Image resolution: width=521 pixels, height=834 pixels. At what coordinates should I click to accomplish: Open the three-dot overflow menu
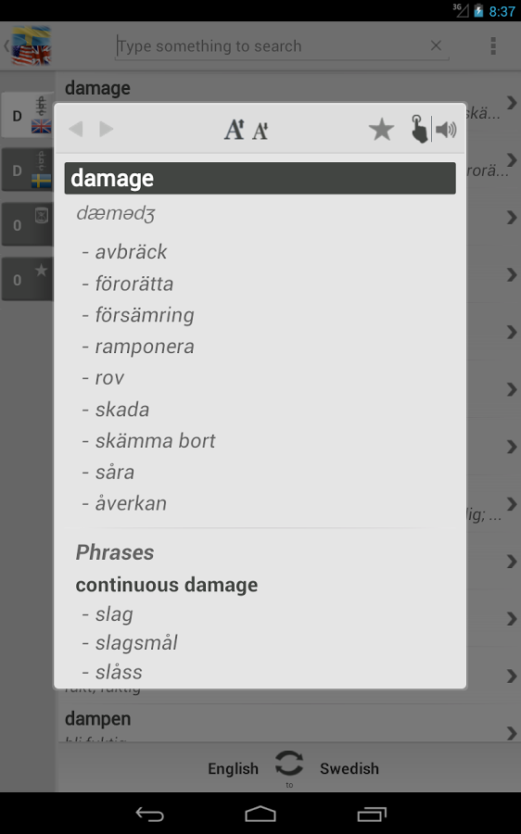coord(493,46)
